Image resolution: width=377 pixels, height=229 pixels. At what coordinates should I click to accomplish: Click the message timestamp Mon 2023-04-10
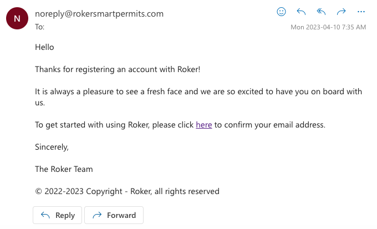[328, 27]
